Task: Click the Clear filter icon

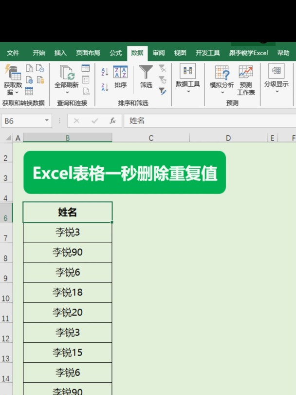Action: [163, 68]
